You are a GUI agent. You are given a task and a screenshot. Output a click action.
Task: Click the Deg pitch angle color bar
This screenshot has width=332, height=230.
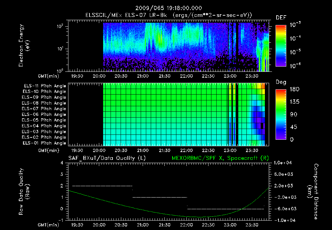tap(281, 114)
